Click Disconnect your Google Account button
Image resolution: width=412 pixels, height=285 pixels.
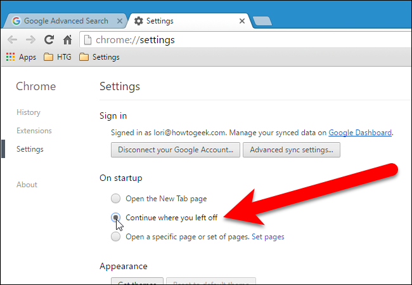click(x=176, y=150)
